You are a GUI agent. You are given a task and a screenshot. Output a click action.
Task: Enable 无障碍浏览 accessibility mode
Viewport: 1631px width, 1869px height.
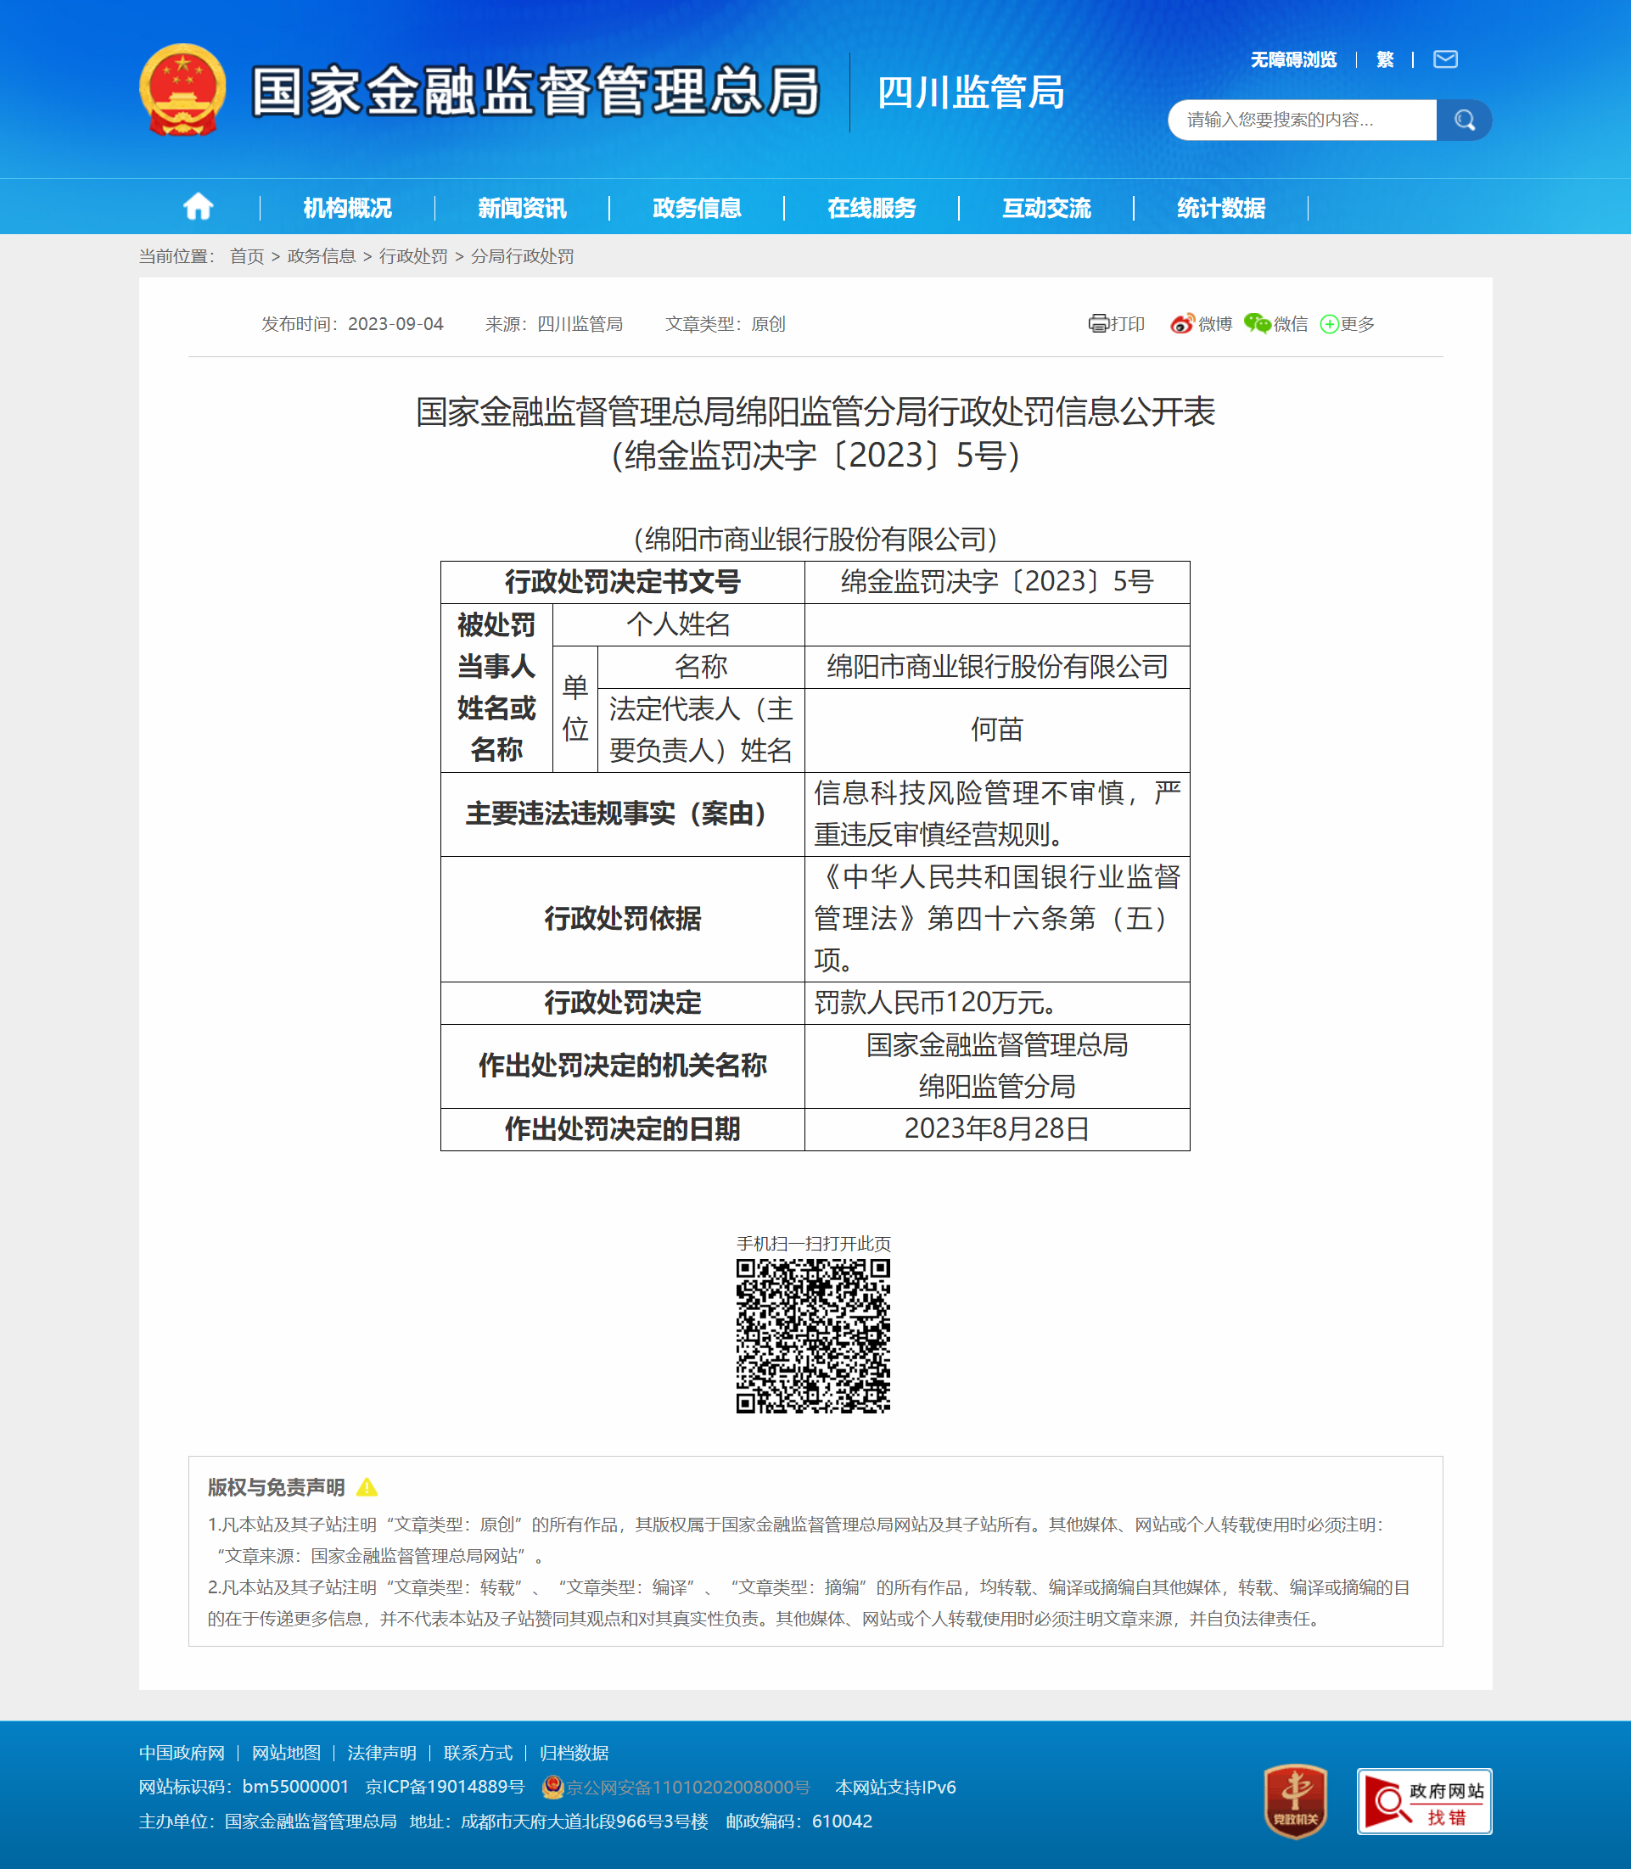click(x=1293, y=60)
